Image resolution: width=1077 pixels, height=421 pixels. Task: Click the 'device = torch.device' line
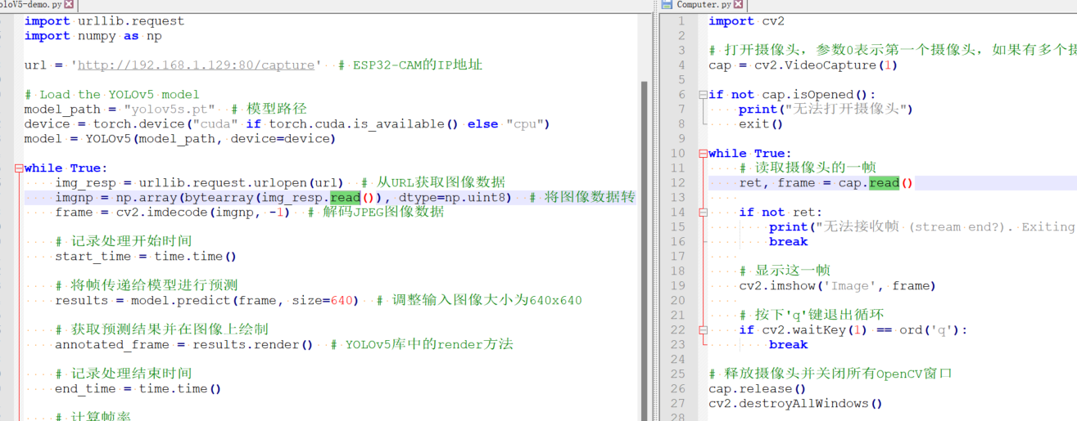click(x=287, y=124)
